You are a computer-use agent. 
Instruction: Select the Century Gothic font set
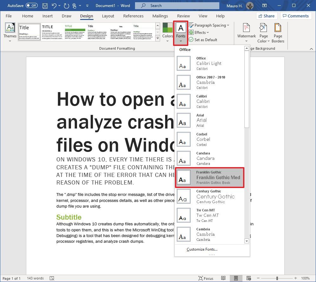(x=212, y=197)
